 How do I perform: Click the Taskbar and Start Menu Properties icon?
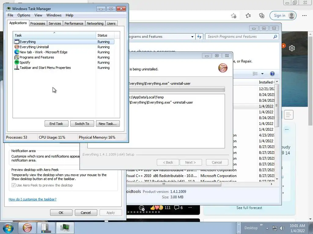(x=17, y=67)
